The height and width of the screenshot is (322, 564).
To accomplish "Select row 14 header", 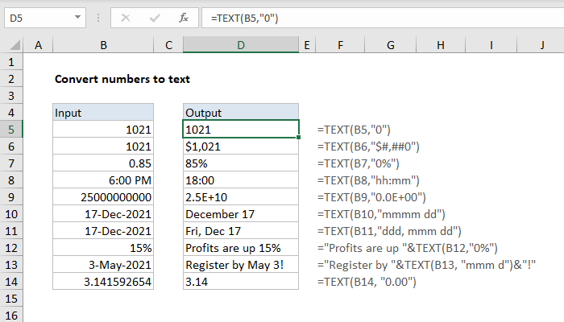I will 12,282.
